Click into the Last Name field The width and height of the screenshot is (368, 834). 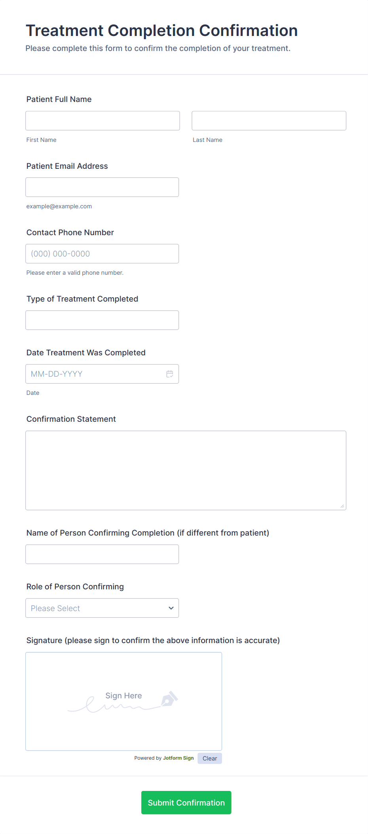click(x=269, y=121)
